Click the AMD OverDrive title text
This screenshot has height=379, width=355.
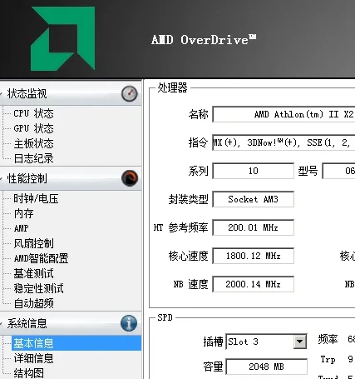point(204,40)
